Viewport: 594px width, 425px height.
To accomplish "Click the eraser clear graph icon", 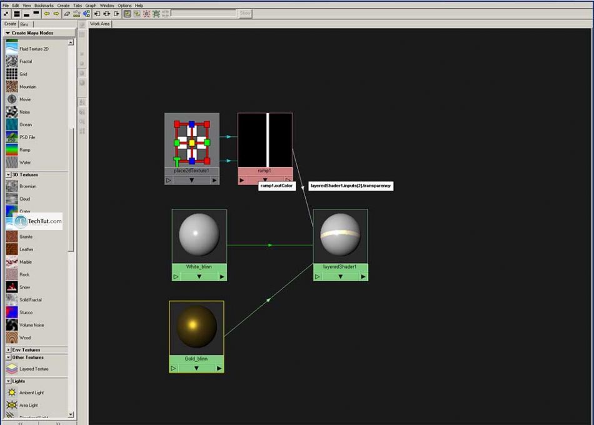I will pyautogui.click(x=67, y=13).
